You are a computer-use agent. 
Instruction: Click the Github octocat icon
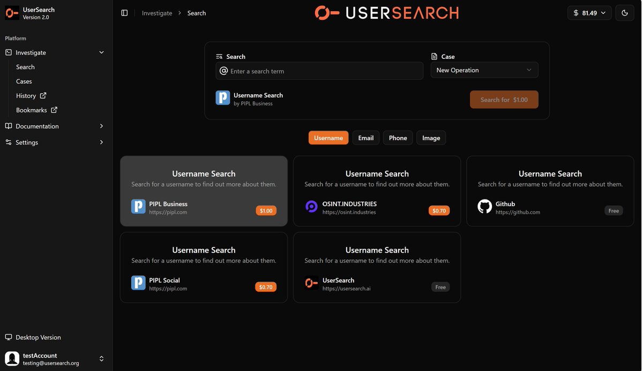pos(485,207)
